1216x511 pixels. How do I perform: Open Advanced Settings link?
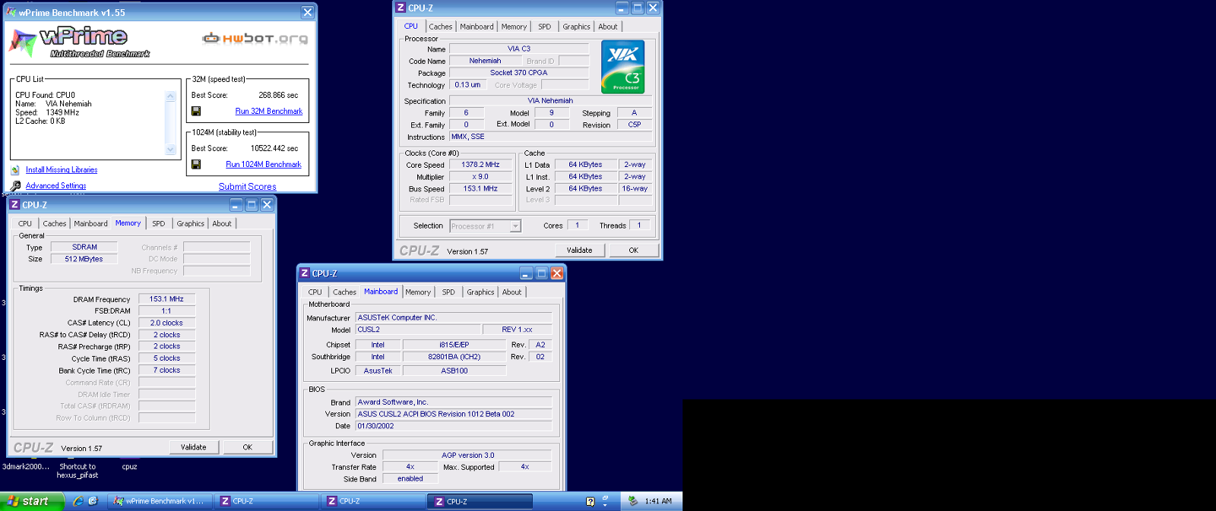55,186
